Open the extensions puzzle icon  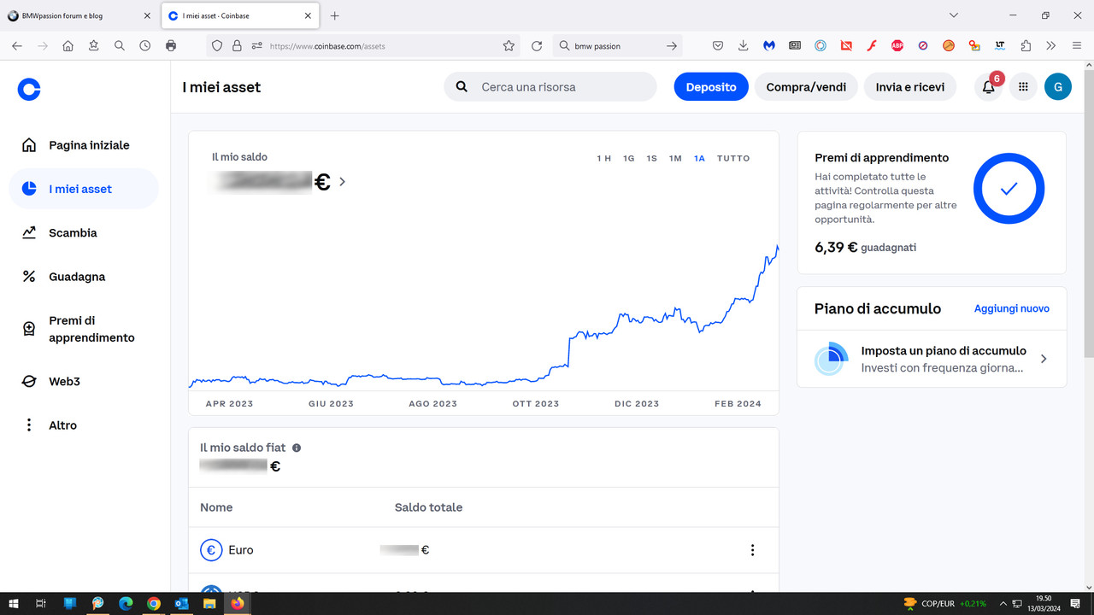pos(1026,46)
